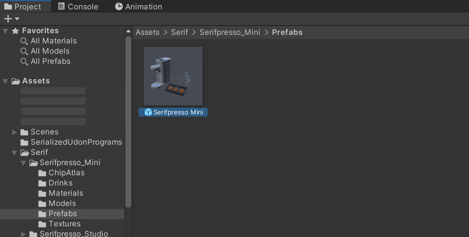Click Prefabs in the breadcrumb path

point(287,32)
